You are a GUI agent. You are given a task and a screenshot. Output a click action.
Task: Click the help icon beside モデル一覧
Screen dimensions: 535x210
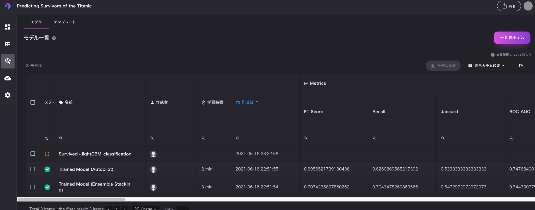[54, 38]
